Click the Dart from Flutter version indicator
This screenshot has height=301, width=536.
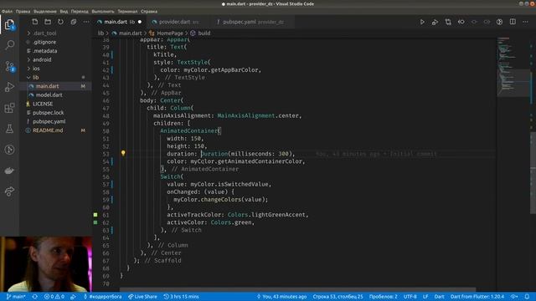[x=477, y=297]
